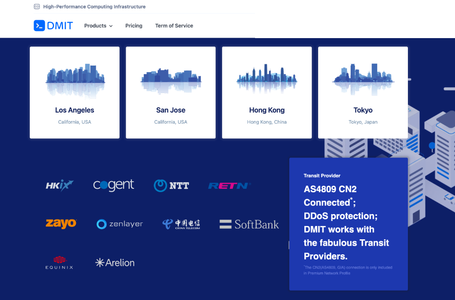Click the Arelion logo

pyautogui.click(x=115, y=263)
